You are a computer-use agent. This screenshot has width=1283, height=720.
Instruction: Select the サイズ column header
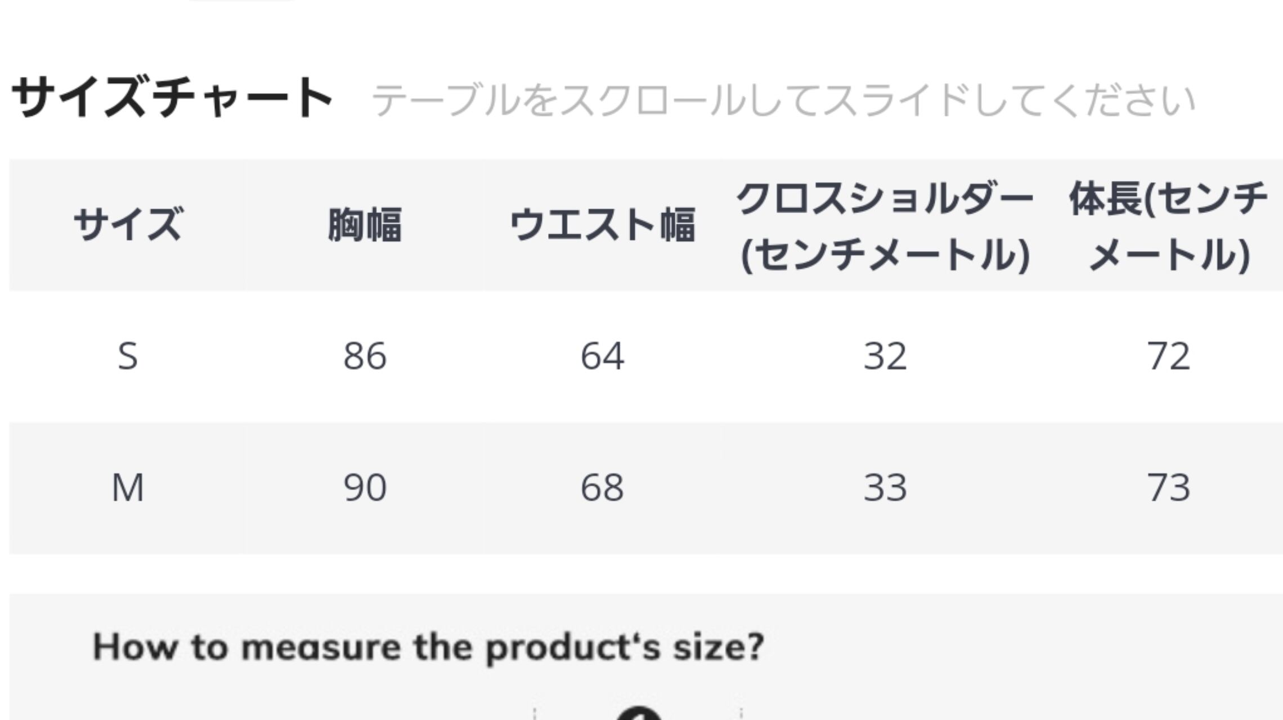128,225
